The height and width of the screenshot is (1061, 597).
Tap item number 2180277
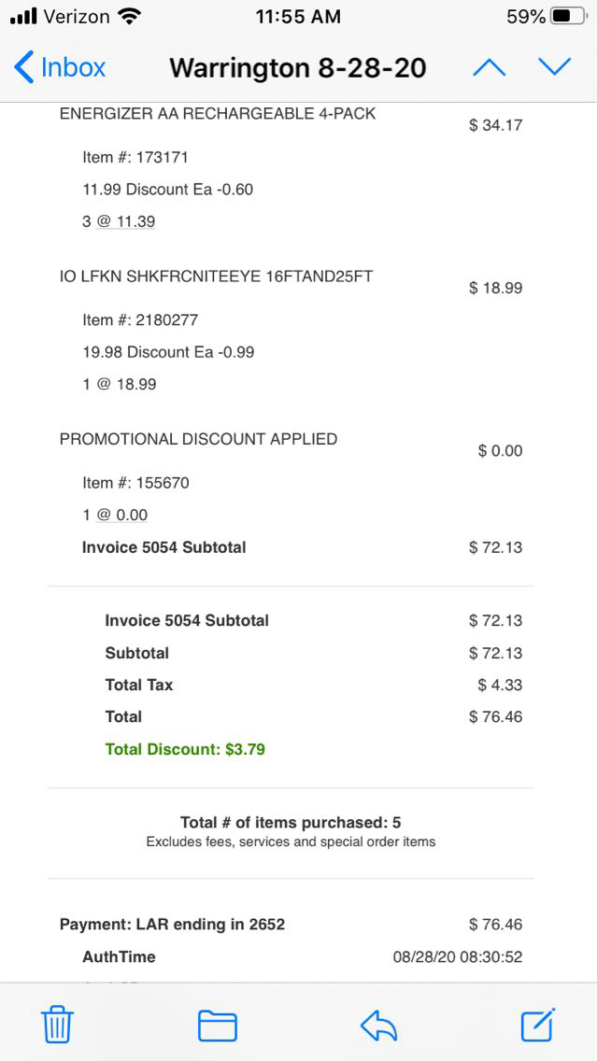pyautogui.click(x=140, y=319)
